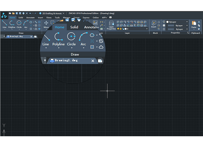Open the 2D Drafting & Annotation workspace dropdown
The image size is (203, 147).
pos(63,13)
